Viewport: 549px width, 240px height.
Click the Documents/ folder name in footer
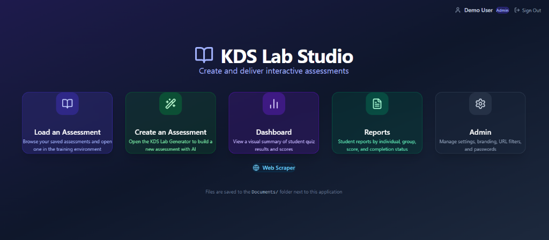(265, 192)
